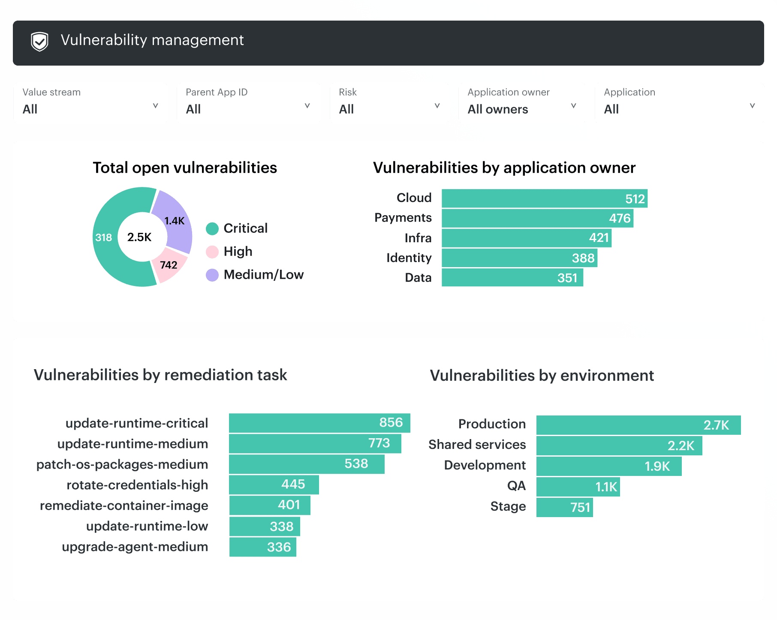Click the update-runtime-medium bar 773
The width and height of the screenshot is (777, 620).
pos(315,443)
